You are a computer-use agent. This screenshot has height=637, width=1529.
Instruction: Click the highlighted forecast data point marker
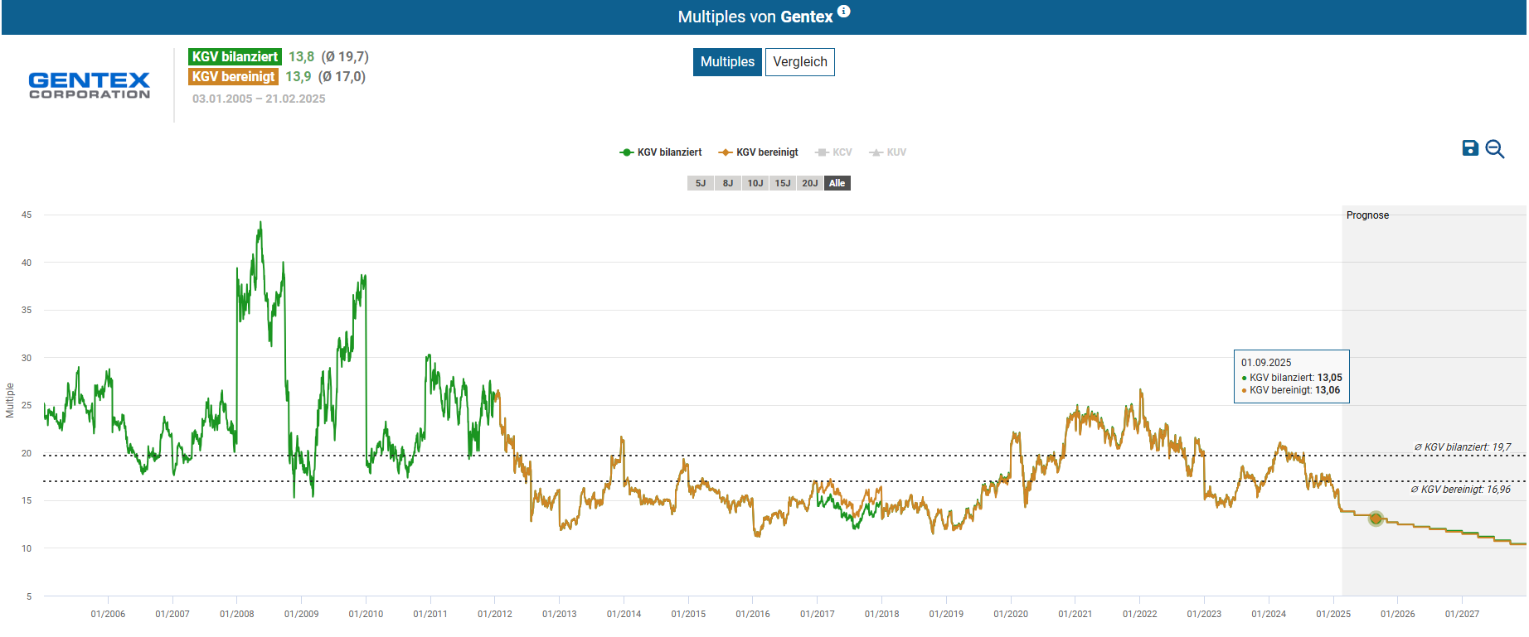(x=1376, y=519)
